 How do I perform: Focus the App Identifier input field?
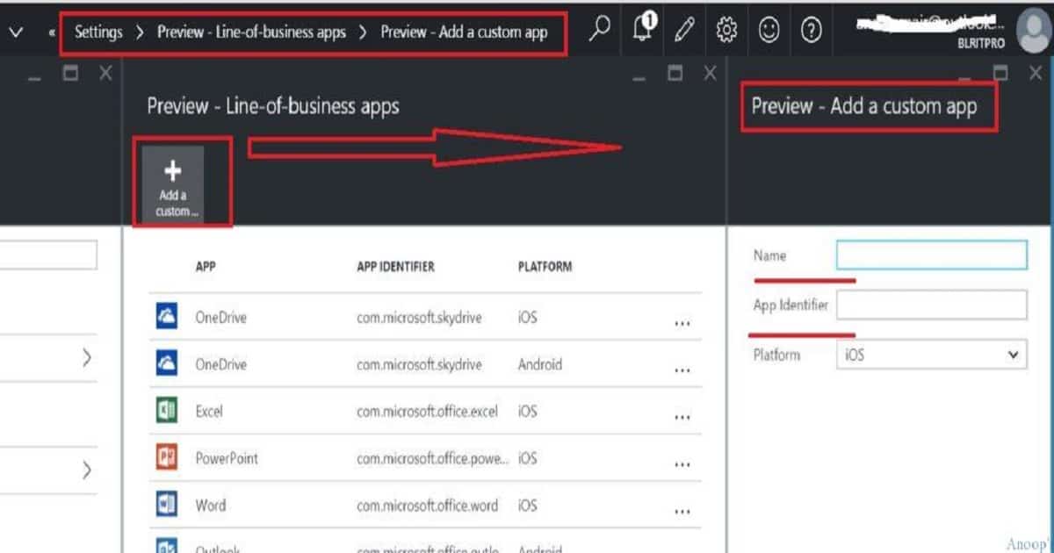coord(932,305)
